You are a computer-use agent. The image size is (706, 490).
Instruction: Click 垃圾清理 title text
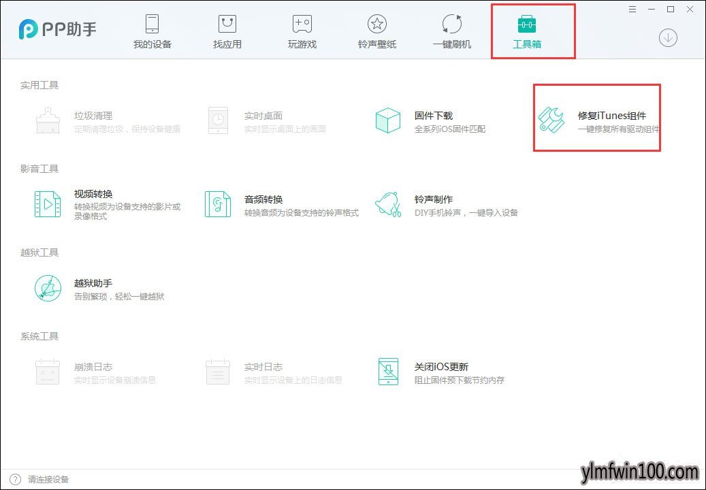(x=93, y=116)
